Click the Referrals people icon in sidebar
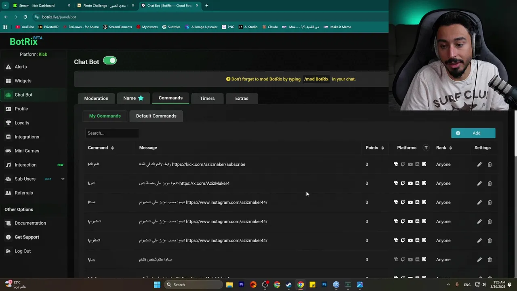Viewport: 517px width, 291px height. coord(8,193)
